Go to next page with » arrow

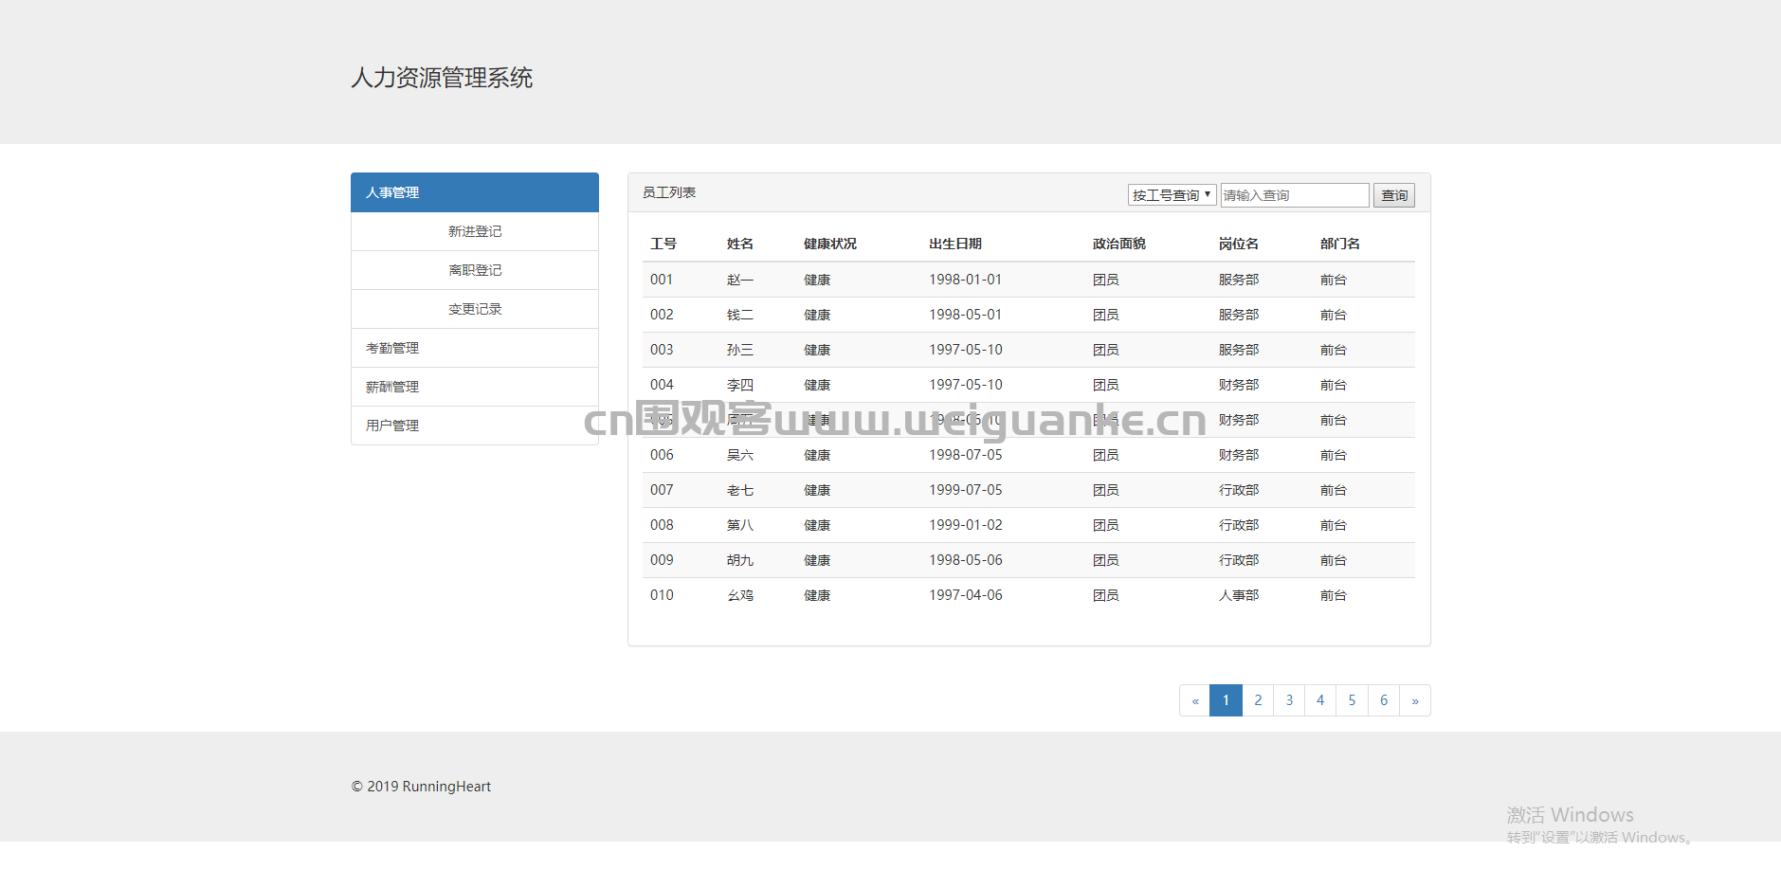point(1415,700)
